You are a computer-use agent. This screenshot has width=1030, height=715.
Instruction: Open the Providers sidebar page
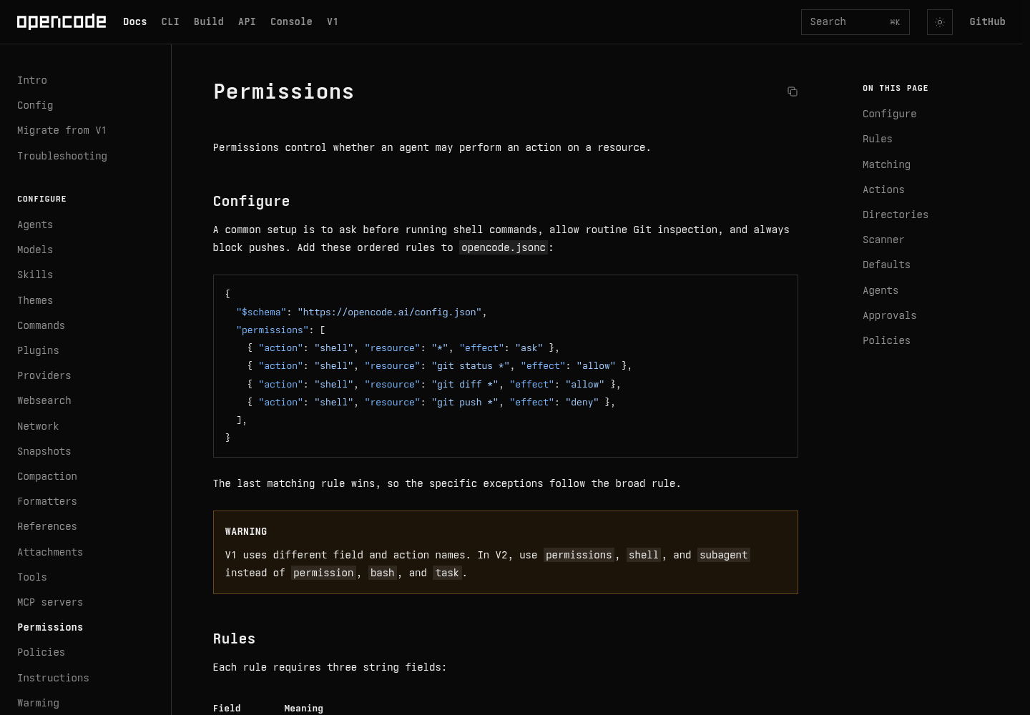(44, 375)
